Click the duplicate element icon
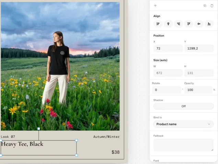 pos(205,6)
